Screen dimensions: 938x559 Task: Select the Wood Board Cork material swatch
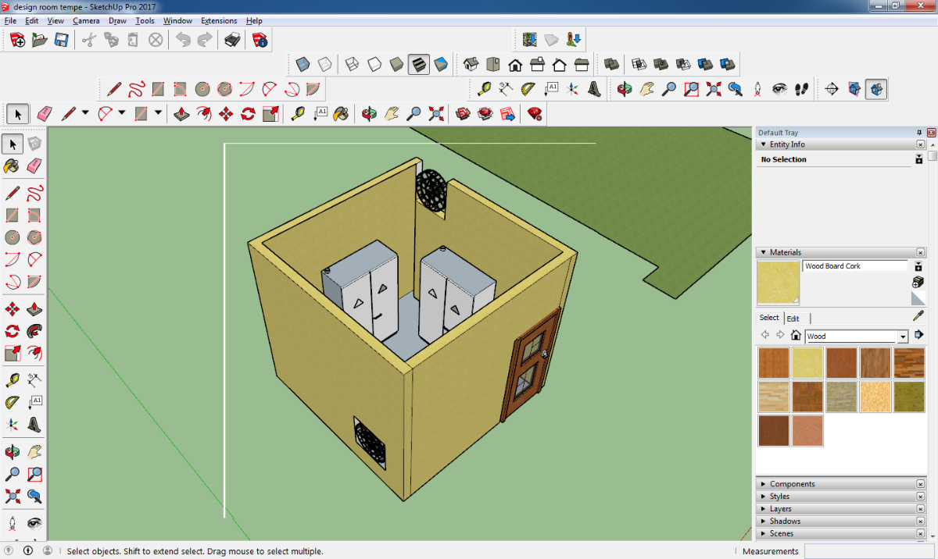(807, 363)
